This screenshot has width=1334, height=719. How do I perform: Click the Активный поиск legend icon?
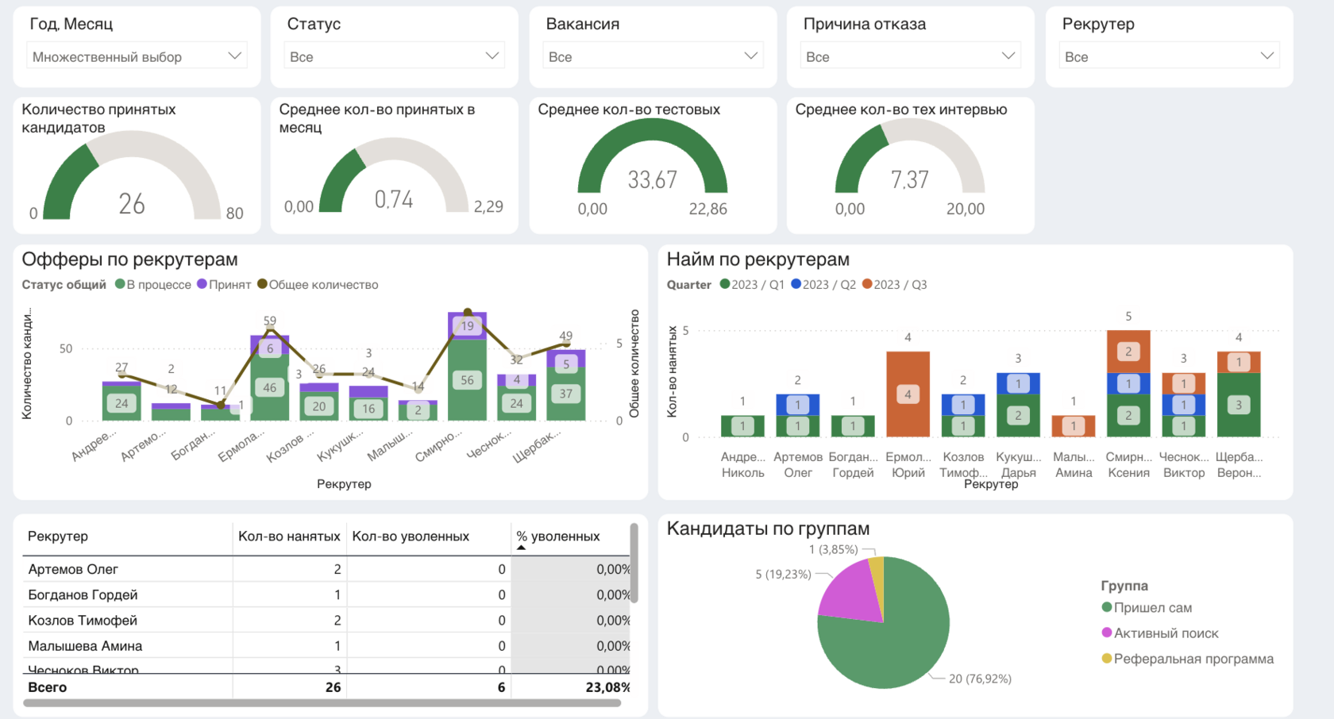(1107, 633)
